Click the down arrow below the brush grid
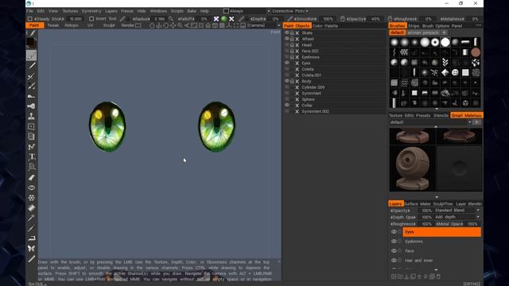This screenshot has height=286, width=509. click(437, 110)
